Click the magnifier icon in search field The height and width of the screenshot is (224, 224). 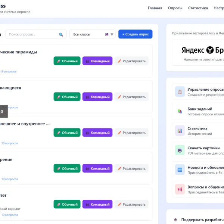click(x=61, y=34)
